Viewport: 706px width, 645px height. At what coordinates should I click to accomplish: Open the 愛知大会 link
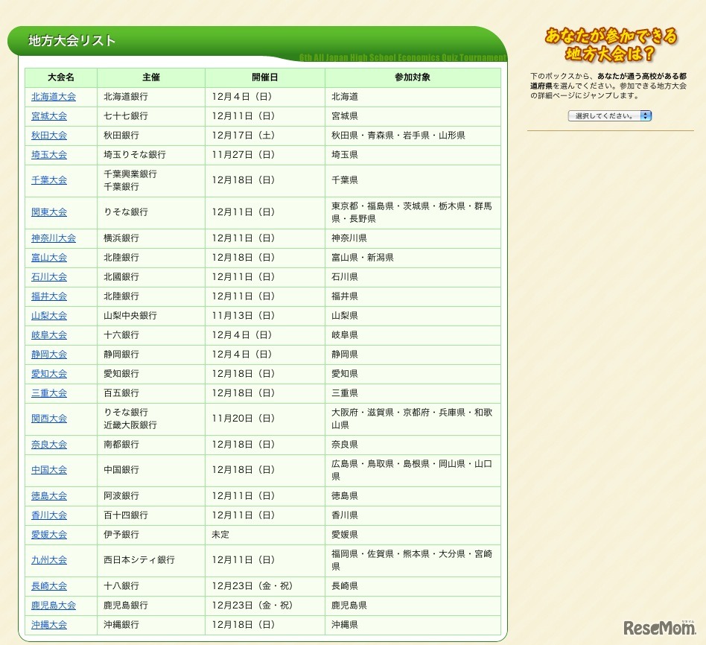49,374
